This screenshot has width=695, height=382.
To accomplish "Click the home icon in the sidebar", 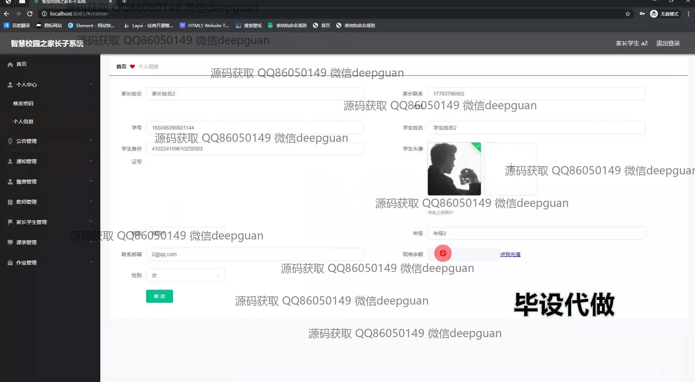I will pyautogui.click(x=10, y=64).
